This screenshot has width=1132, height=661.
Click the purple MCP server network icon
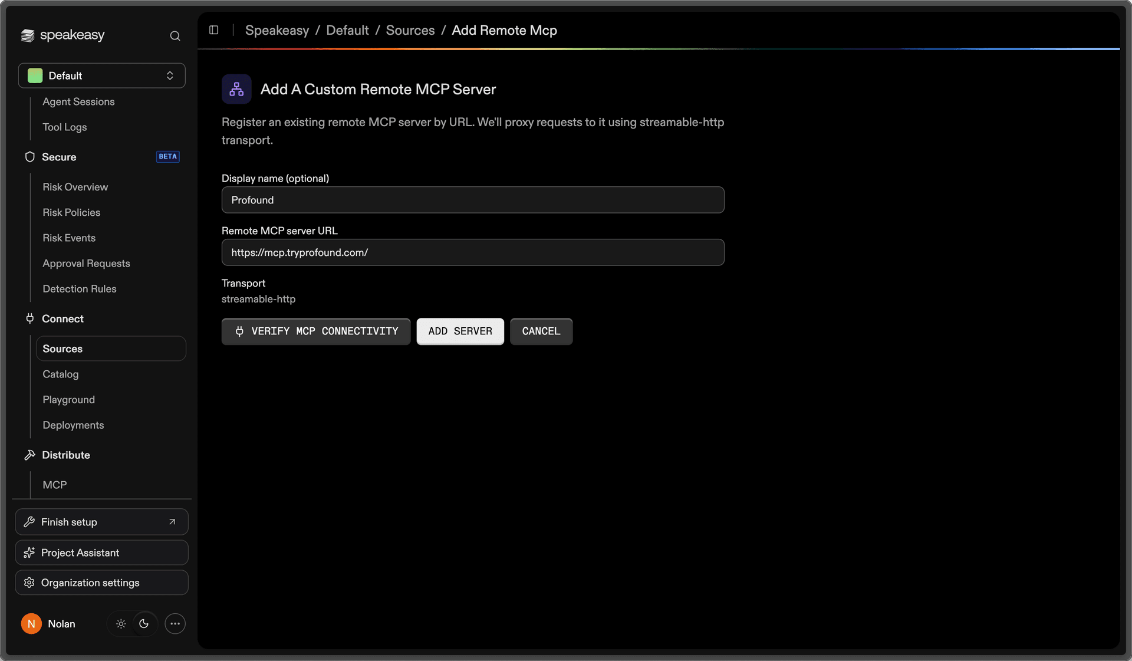tap(236, 89)
